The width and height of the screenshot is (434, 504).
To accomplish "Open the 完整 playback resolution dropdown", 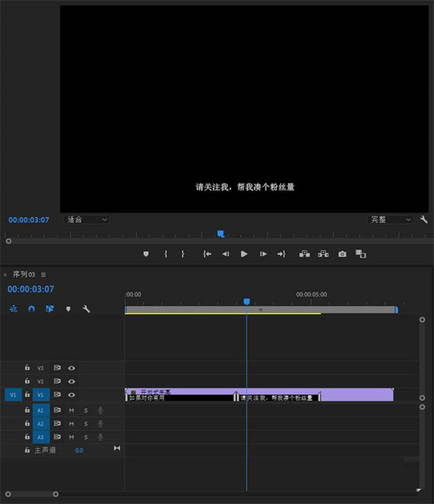I will [x=391, y=219].
